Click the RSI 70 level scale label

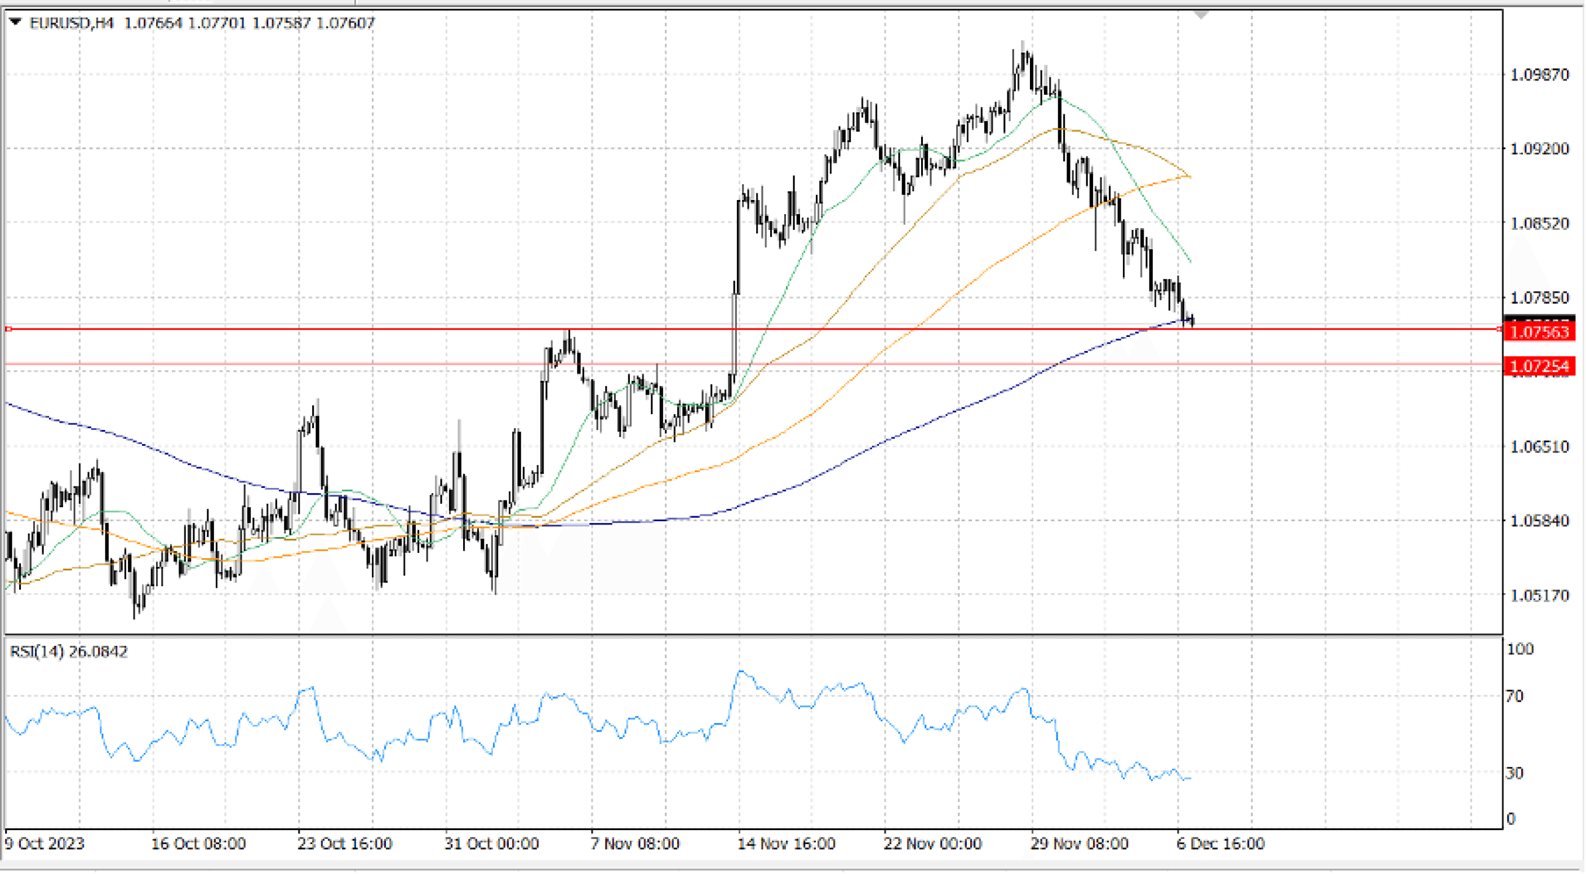point(1514,696)
